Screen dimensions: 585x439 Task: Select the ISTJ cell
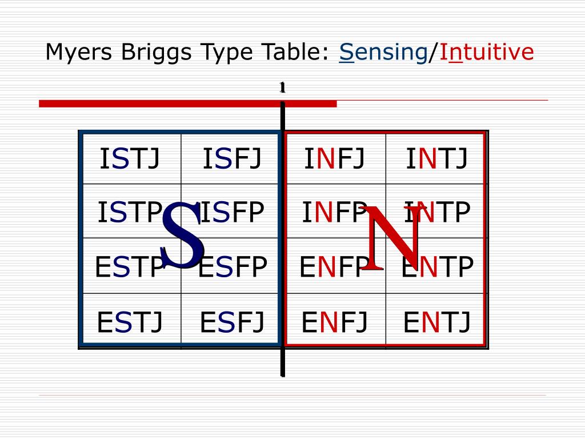pos(132,159)
